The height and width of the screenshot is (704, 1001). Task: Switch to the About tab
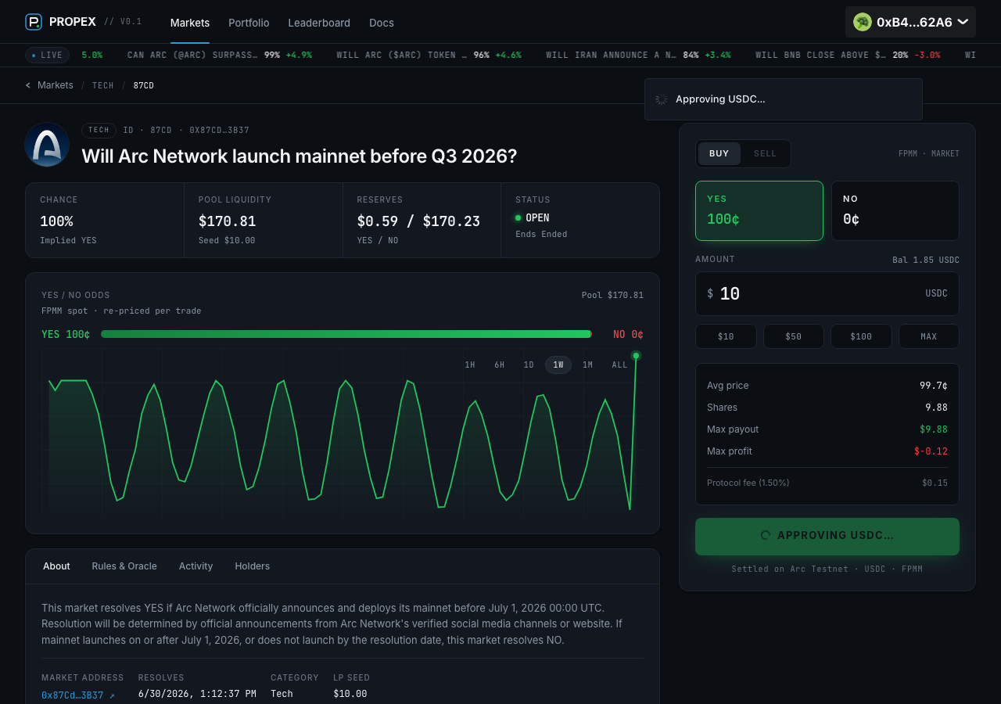(x=56, y=566)
